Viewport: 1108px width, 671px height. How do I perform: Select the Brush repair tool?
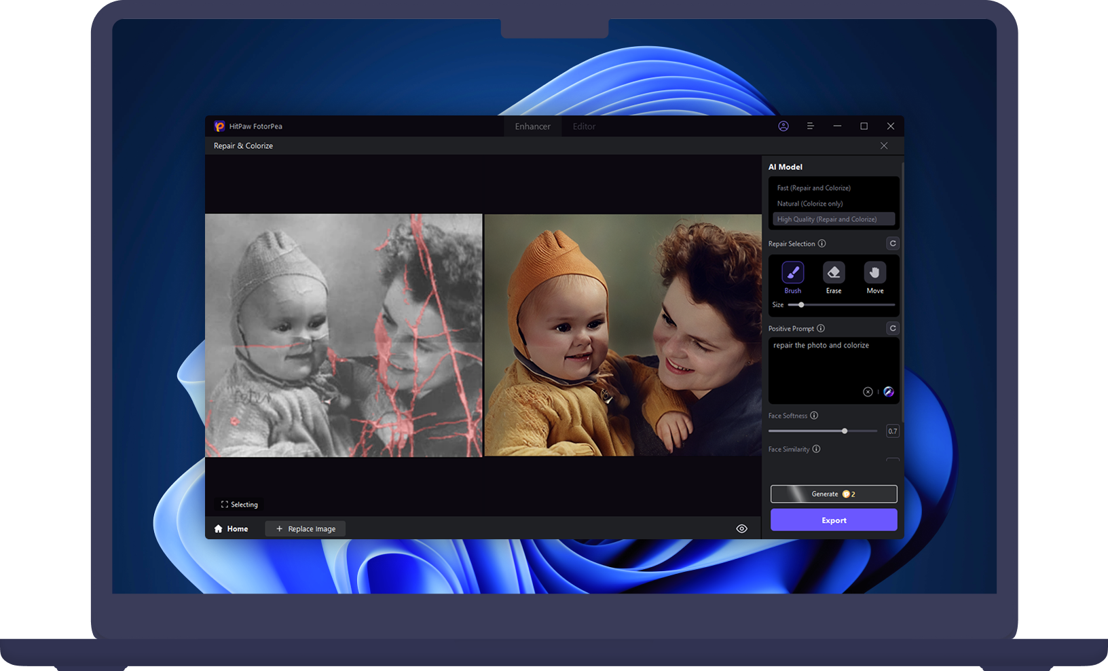tap(792, 273)
